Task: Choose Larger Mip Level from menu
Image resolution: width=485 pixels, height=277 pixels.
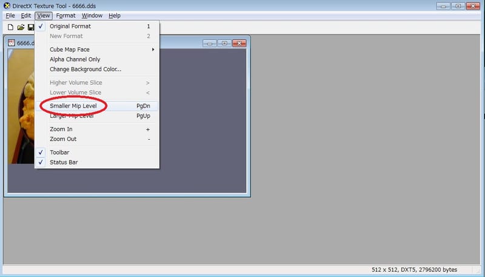Action: click(x=72, y=116)
